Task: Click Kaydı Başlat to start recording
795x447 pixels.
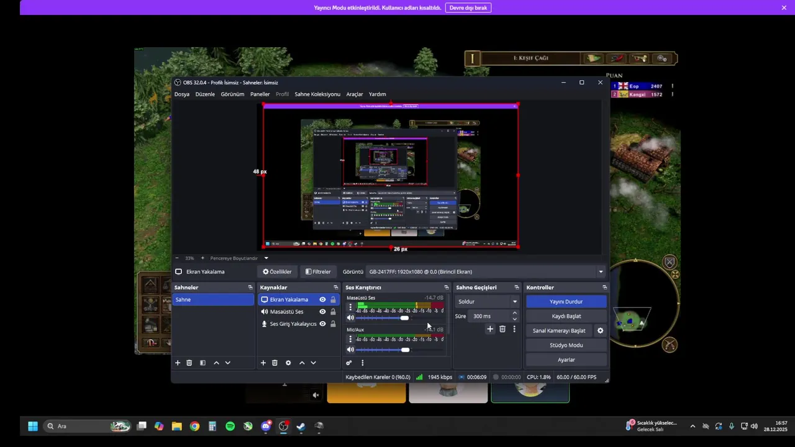Action: [566, 316]
